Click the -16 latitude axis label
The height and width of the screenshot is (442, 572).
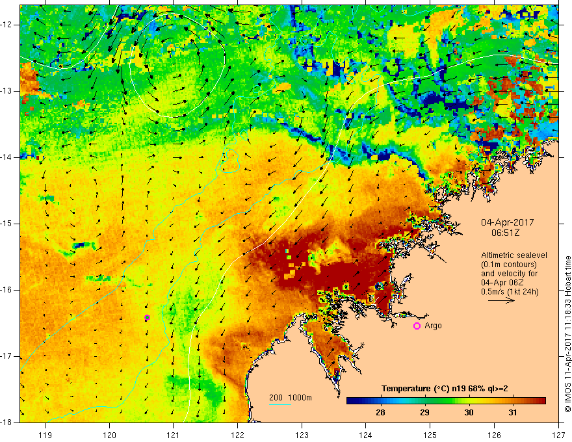(6, 290)
